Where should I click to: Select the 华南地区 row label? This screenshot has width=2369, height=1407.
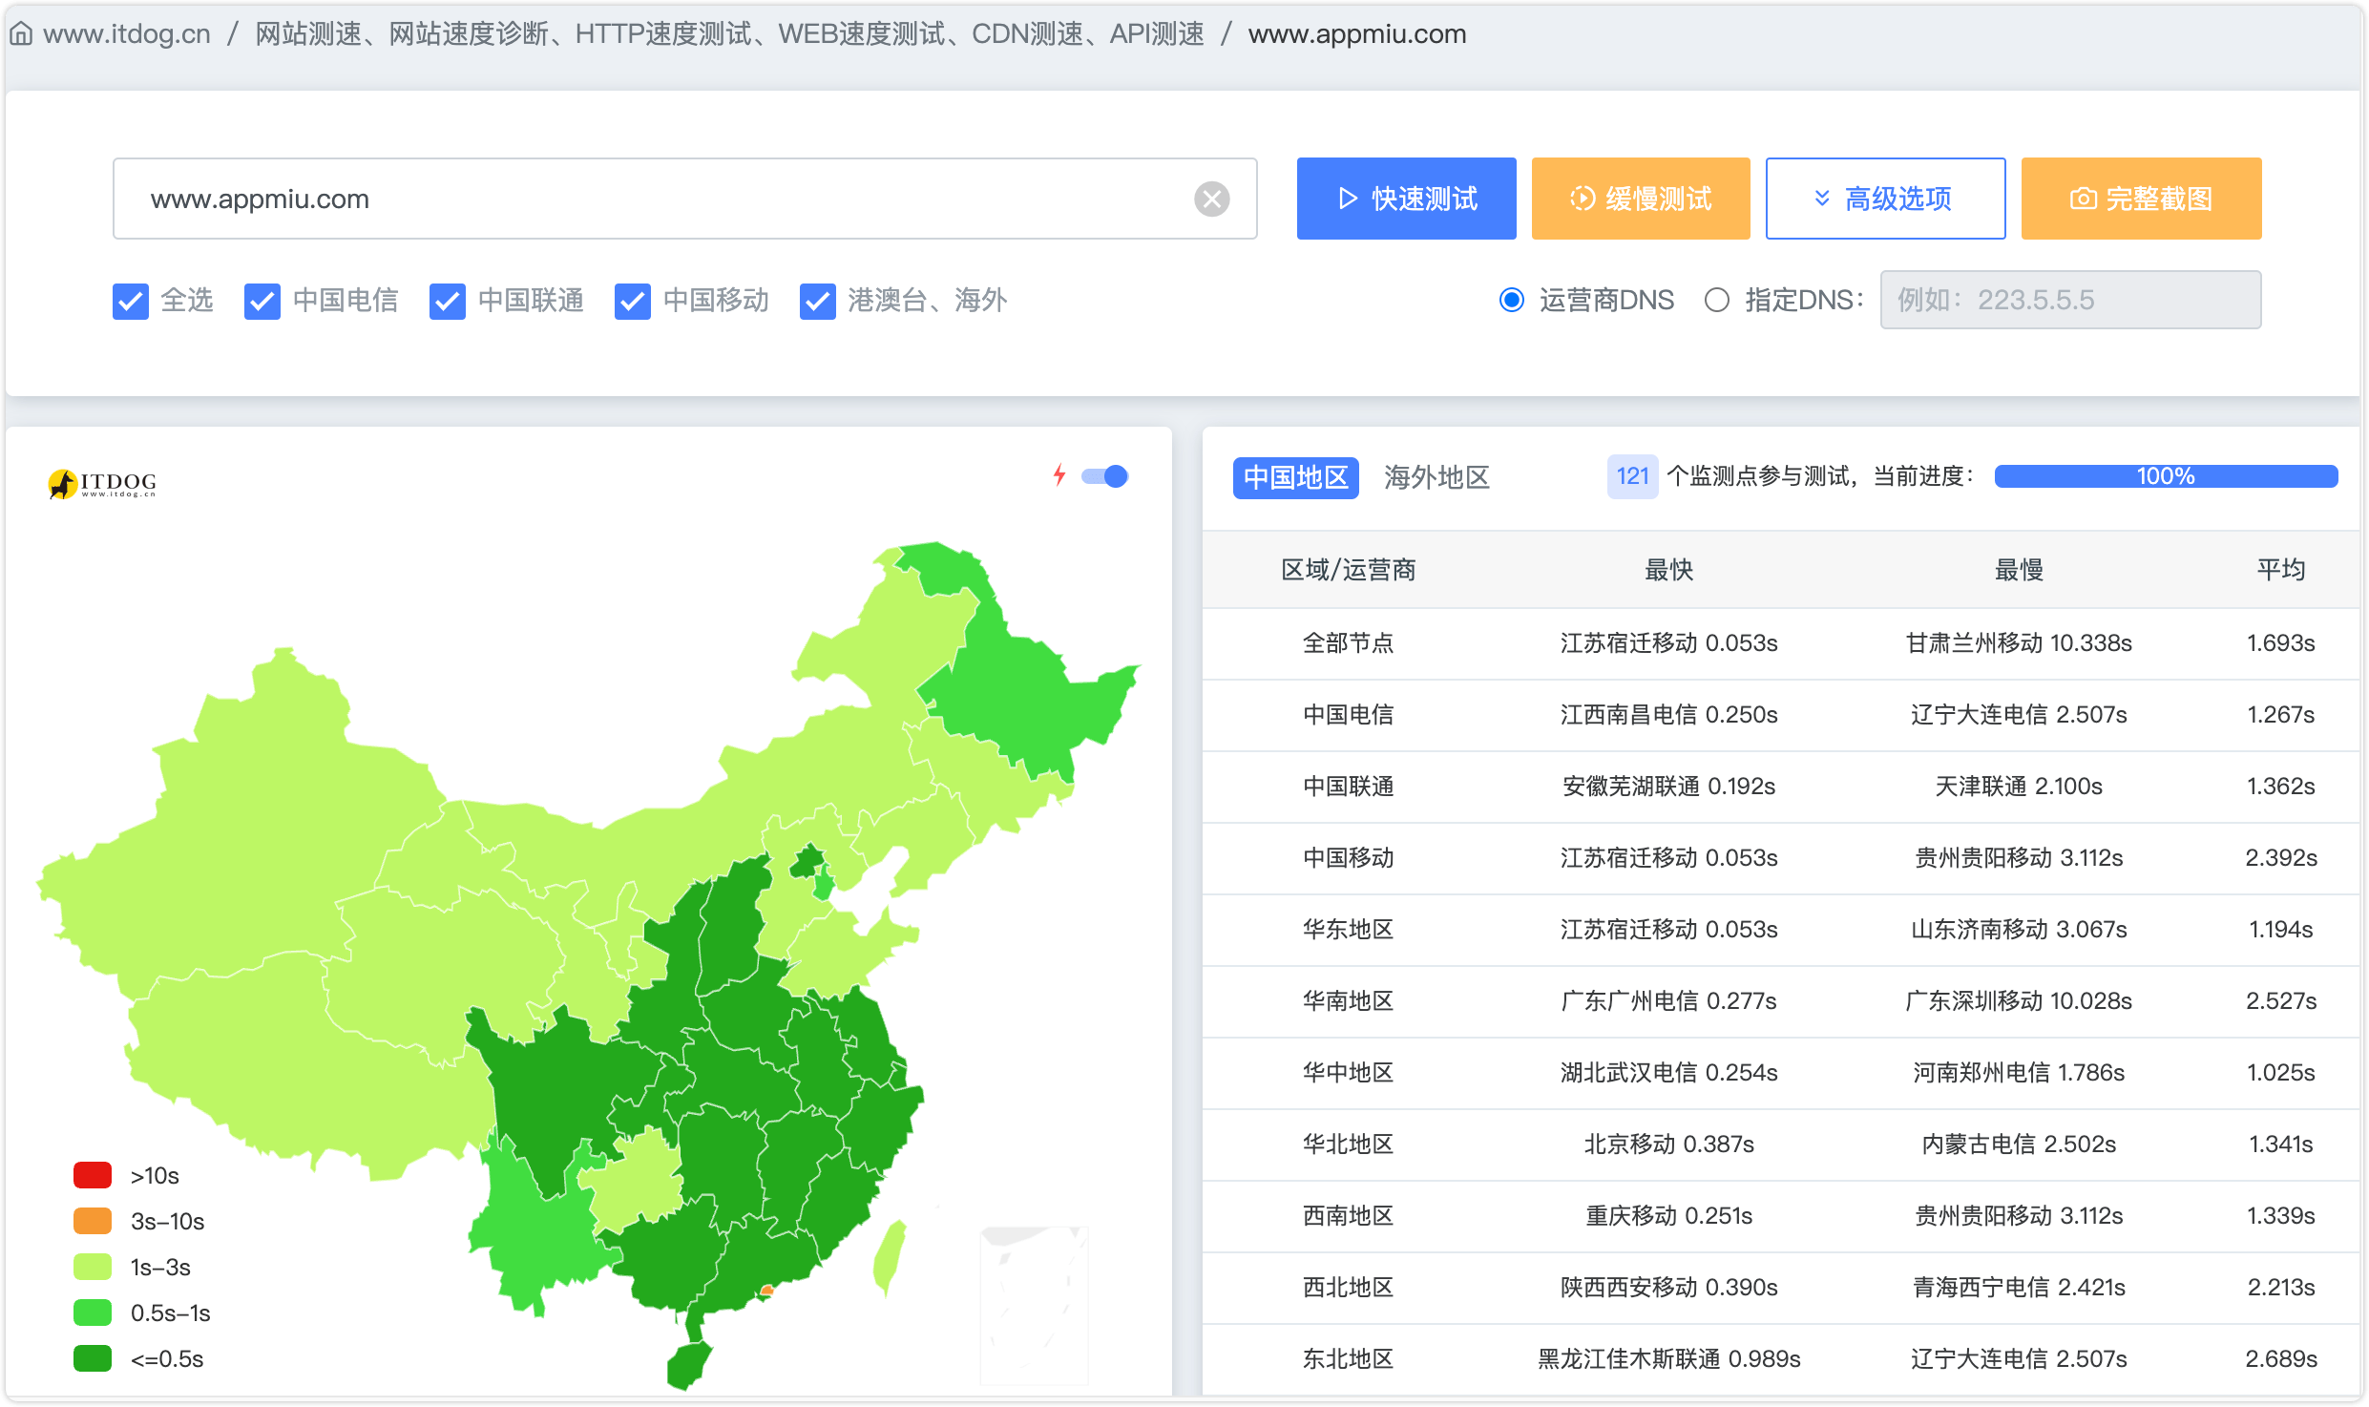pos(1348,1000)
